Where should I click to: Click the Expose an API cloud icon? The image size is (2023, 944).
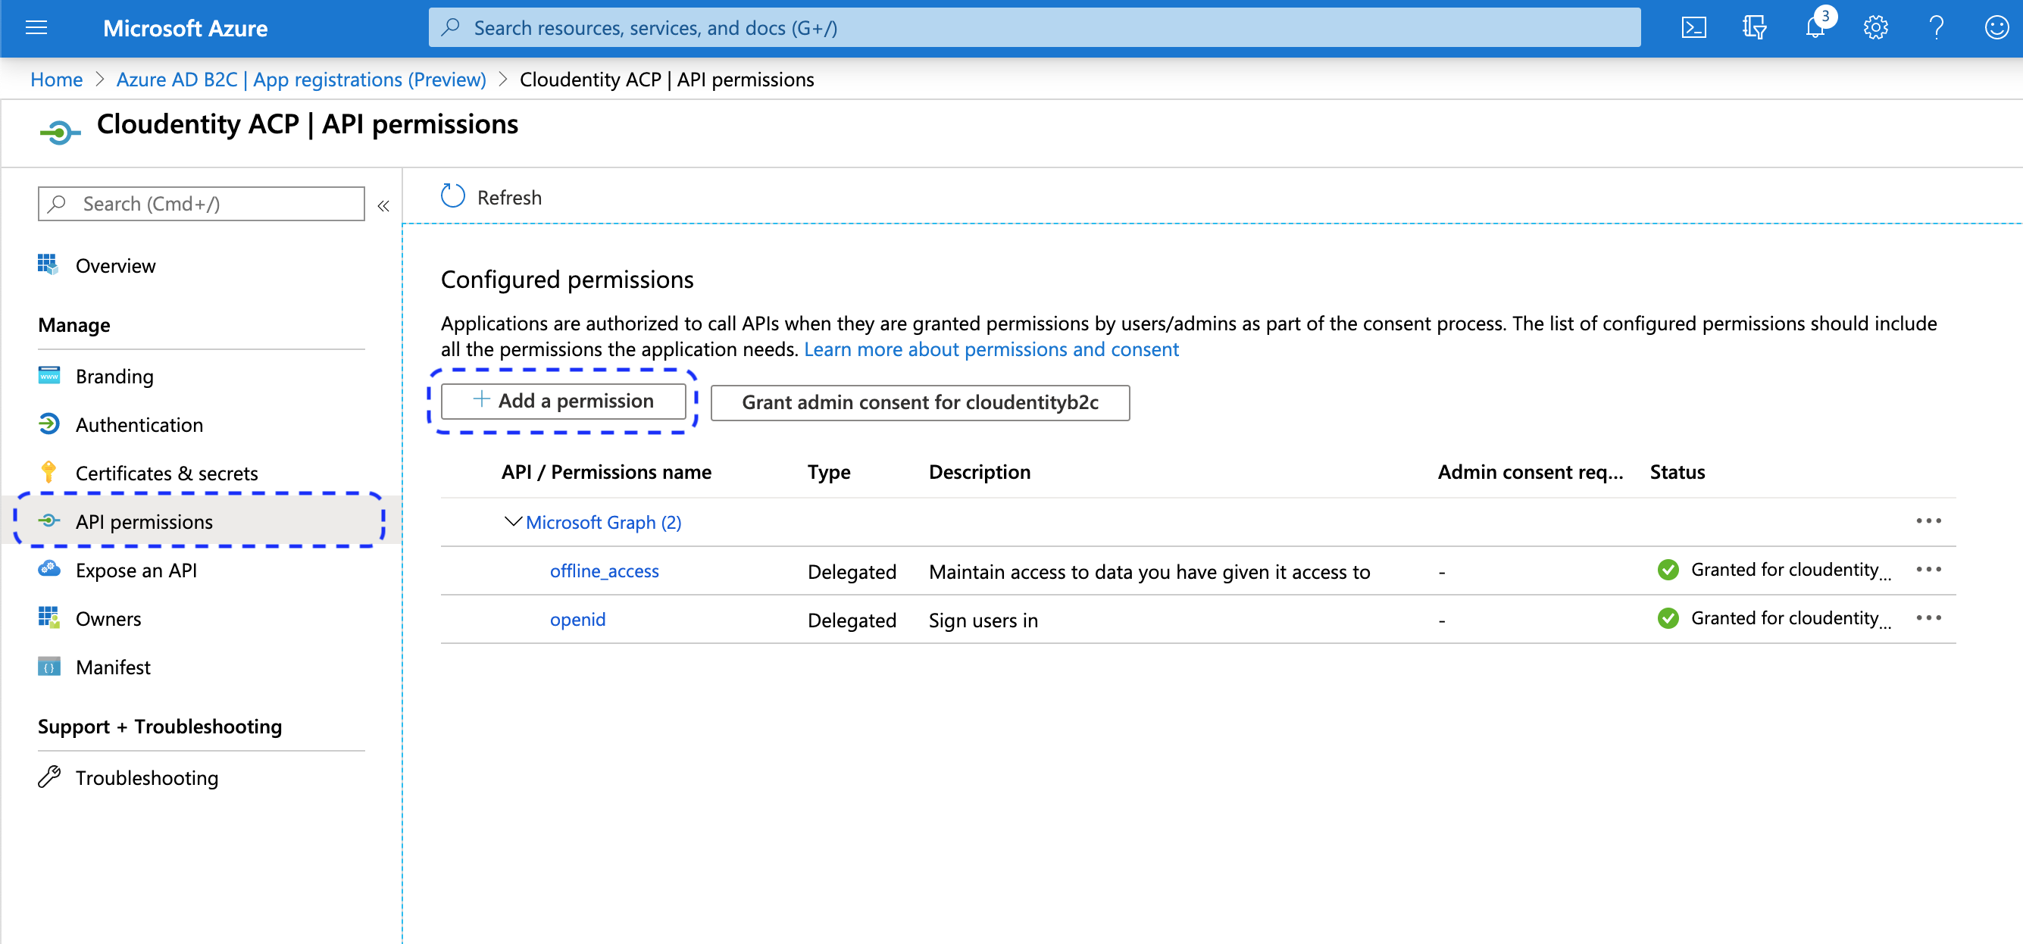[x=48, y=569]
